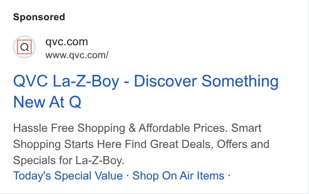Click "Hassle Free Shopping" description text
Screen dimensions: 309x194
pos(69,128)
